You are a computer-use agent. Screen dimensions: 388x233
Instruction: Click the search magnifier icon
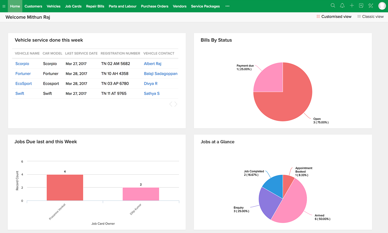(333, 5)
